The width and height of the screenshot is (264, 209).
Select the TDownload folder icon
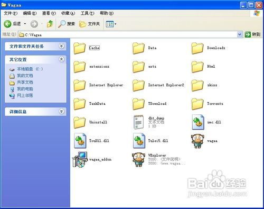point(138,104)
